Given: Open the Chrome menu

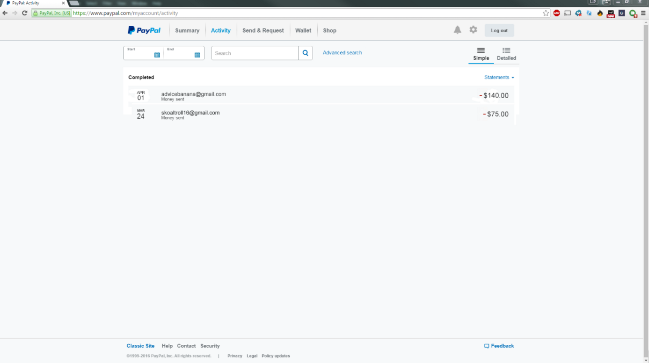Looking at the screenshot, I should pos(643,13).
